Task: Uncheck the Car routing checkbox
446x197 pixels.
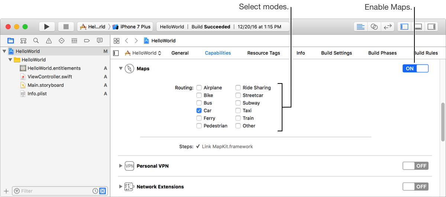Action: pyautogui.click(x=199, y=111)
